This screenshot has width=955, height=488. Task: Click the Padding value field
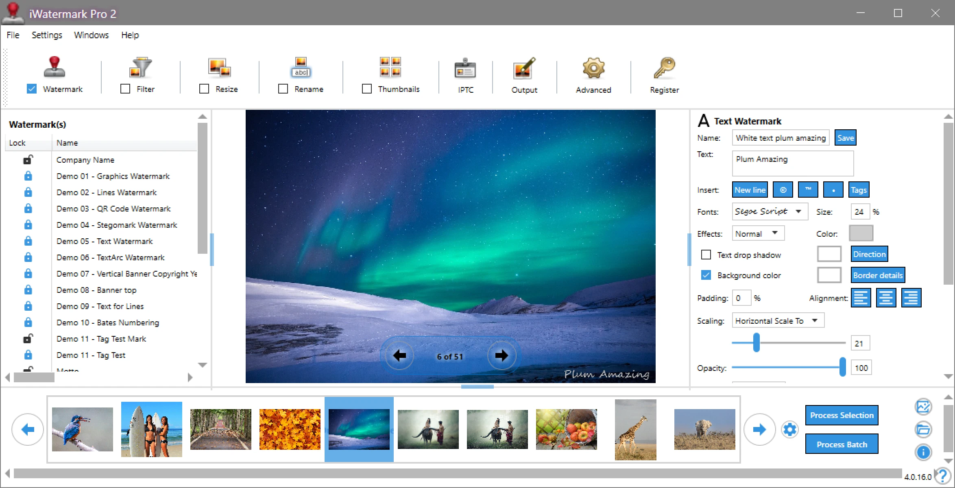[x=741, y=298]
